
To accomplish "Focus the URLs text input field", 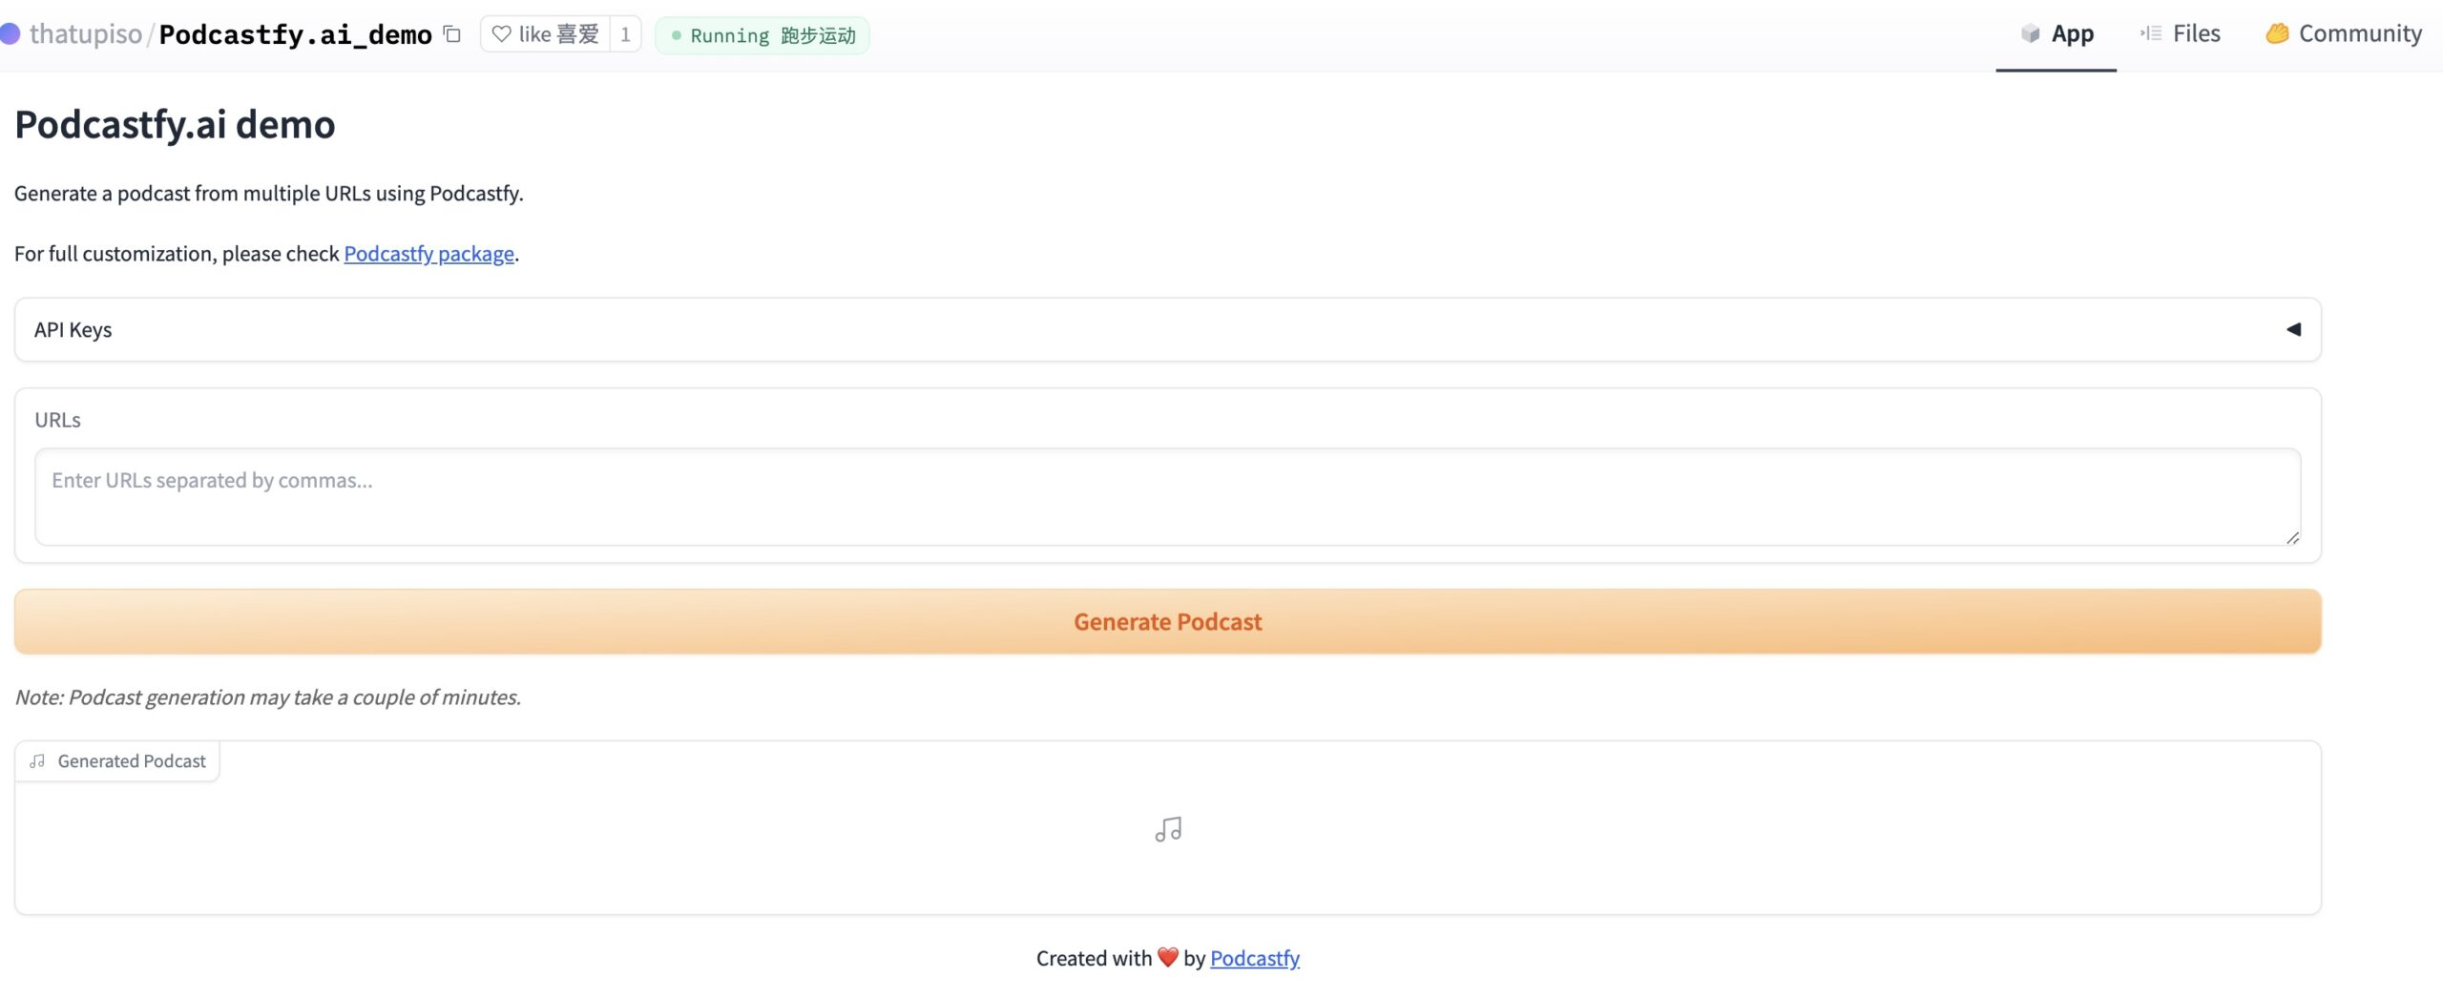I will (1166, 496).
